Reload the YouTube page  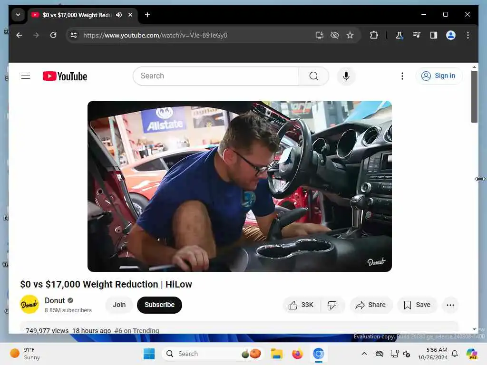click(x=53, y=35)
